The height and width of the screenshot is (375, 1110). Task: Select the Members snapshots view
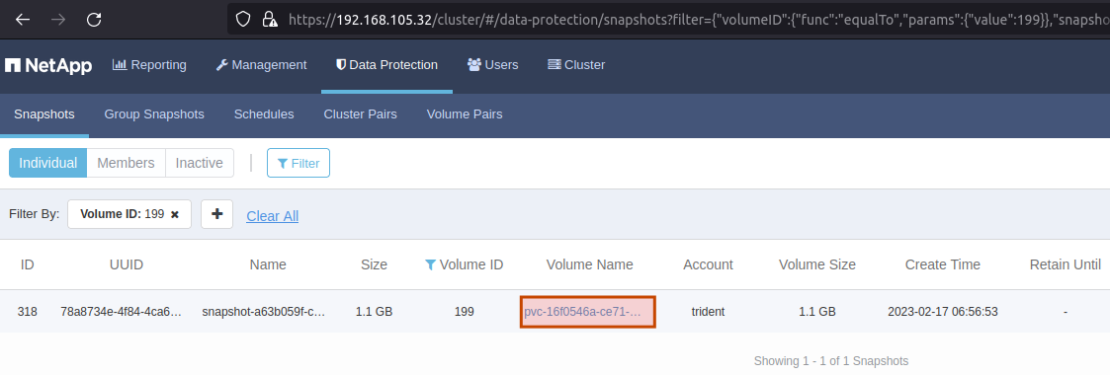[126, 163]
